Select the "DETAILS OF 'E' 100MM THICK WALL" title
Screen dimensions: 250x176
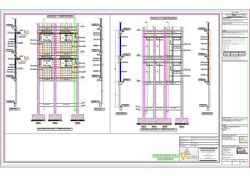pos(164,18)
